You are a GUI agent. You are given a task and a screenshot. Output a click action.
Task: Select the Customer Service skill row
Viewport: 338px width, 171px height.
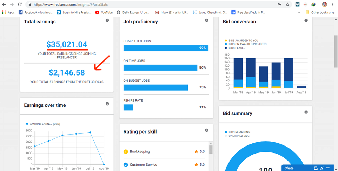(x=164, y=165)
